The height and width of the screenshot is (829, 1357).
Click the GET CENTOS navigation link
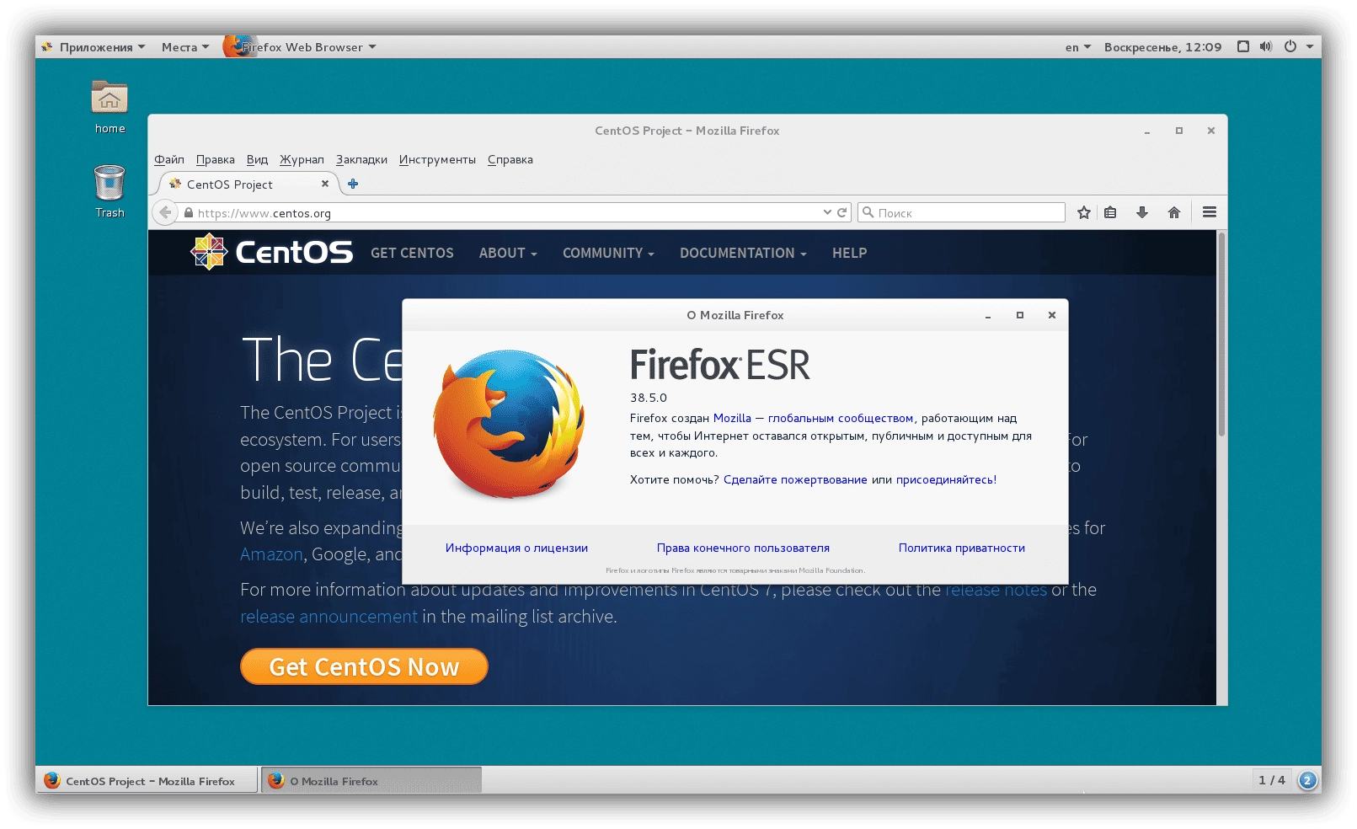tap(412, 253)
